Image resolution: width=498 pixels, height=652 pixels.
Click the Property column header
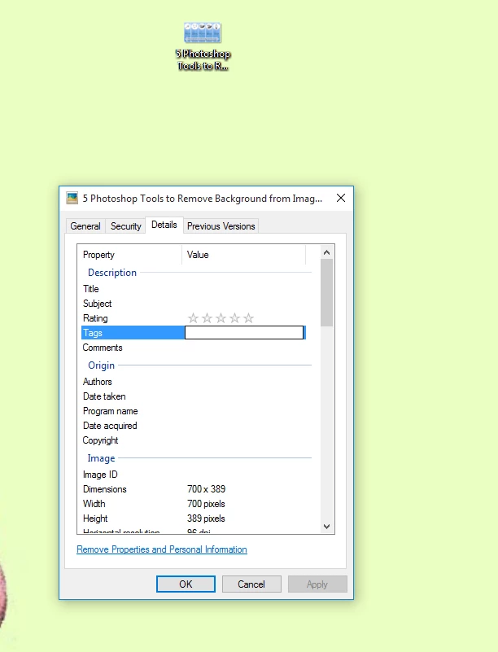coord(129,255)
